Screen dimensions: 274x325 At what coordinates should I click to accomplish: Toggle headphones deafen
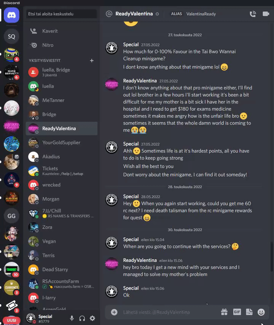coord(82,318)
